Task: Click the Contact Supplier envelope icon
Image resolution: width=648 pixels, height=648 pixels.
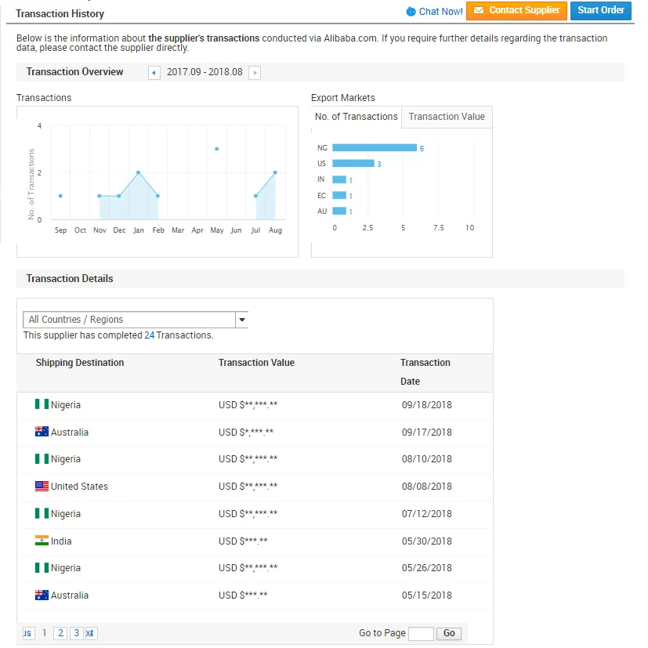Action: pos(479,11)
